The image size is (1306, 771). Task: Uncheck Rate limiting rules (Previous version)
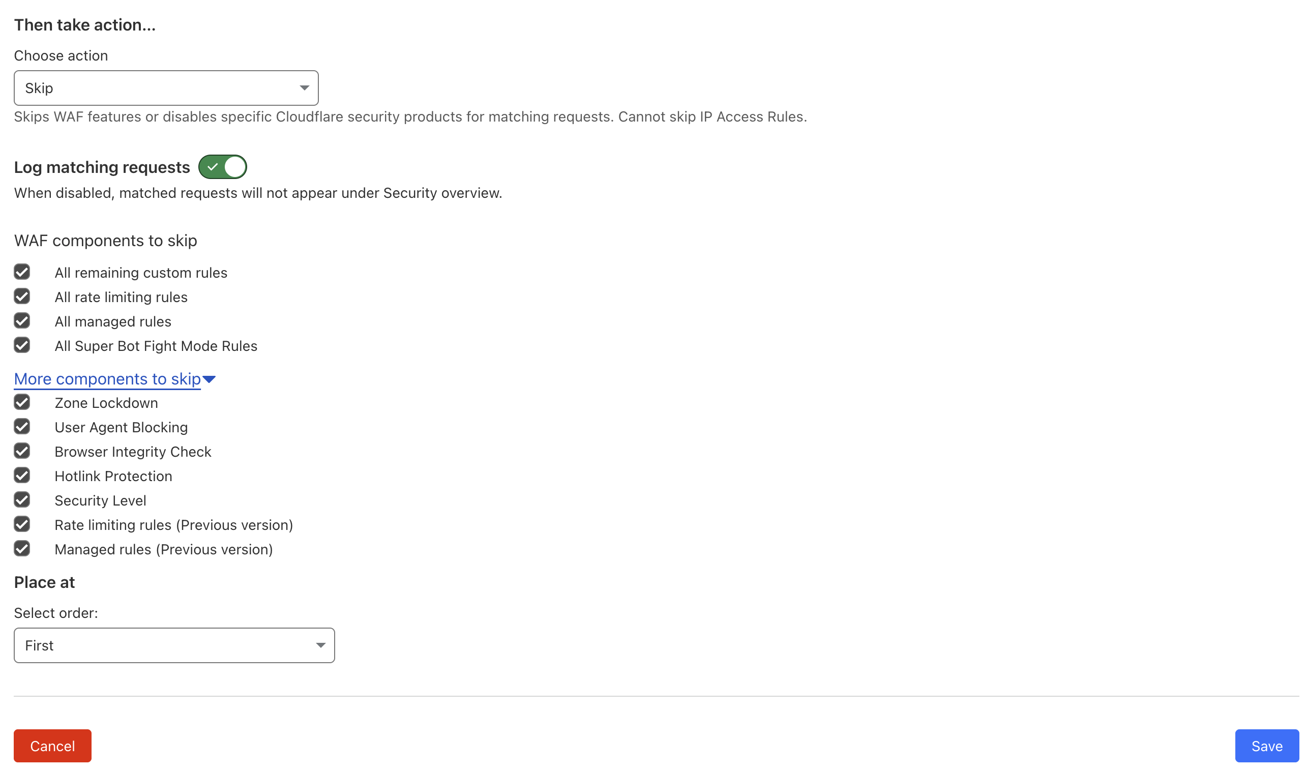[22, 524]
